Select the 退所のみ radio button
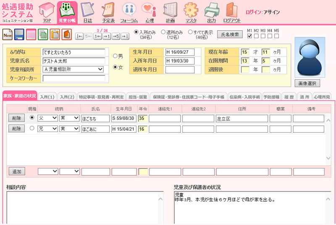This screenshot has height=225, width=336. [x=163, y=32]
